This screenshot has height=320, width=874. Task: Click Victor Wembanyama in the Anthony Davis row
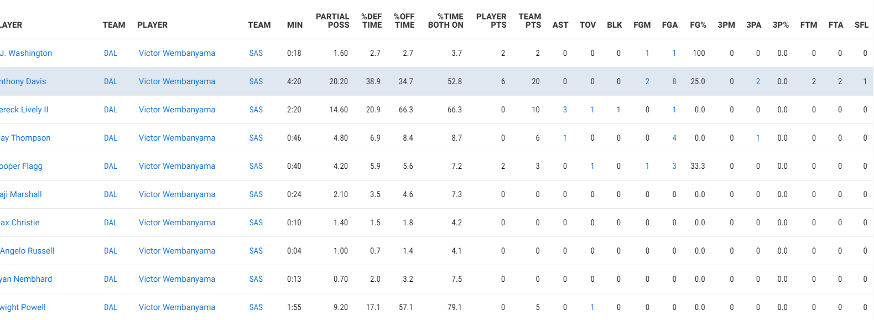coord(177,81)
